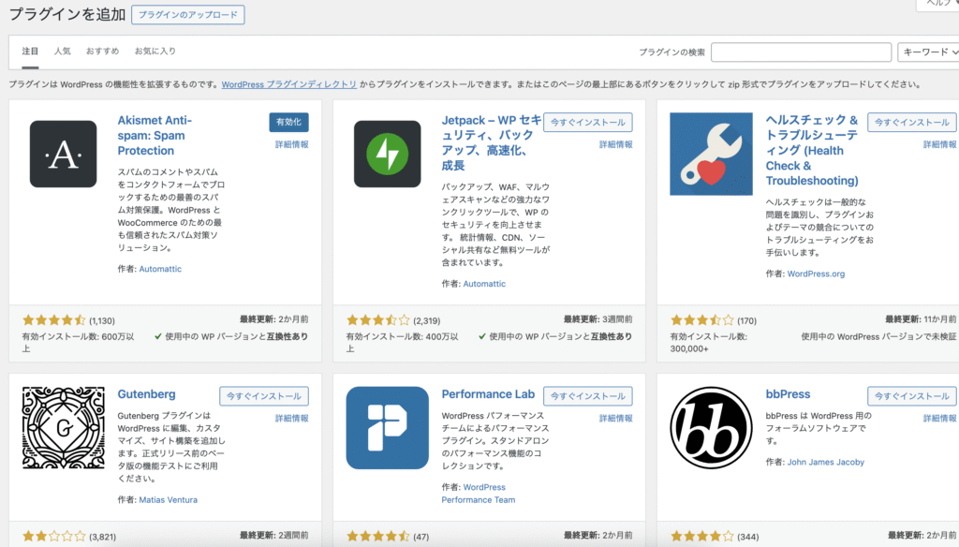Click the Gutenberg plugin icon
Image resolution: width=959 pixels, height=547 pixels.
click(x=63, y=428)
